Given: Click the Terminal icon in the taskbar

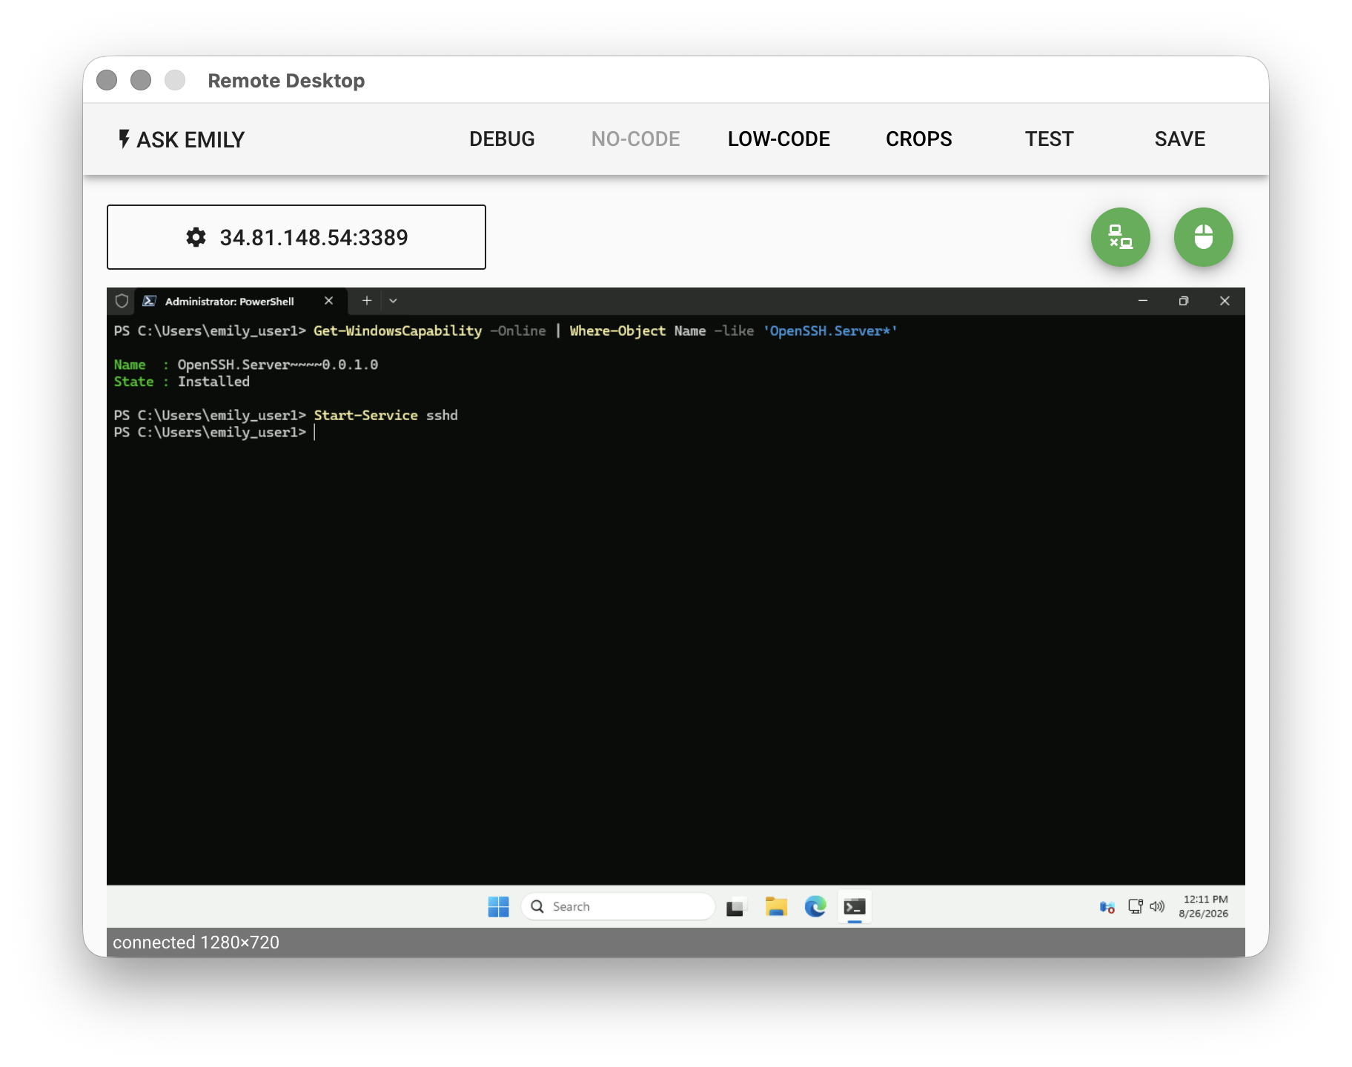Looking at the screenshot, I should pyautogui.click(x=855, y=907).
